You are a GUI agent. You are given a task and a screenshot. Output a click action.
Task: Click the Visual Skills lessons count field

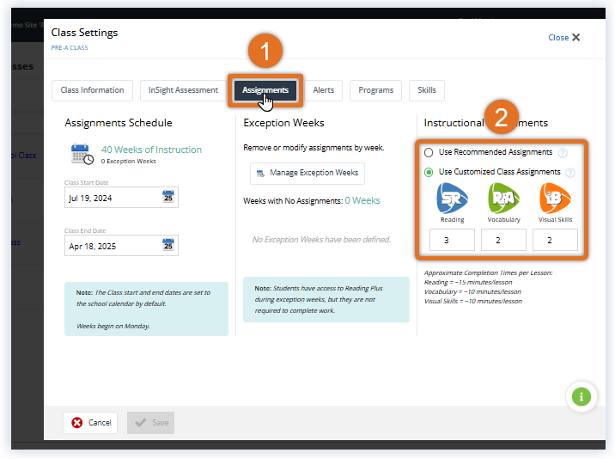tap(555, 240)
